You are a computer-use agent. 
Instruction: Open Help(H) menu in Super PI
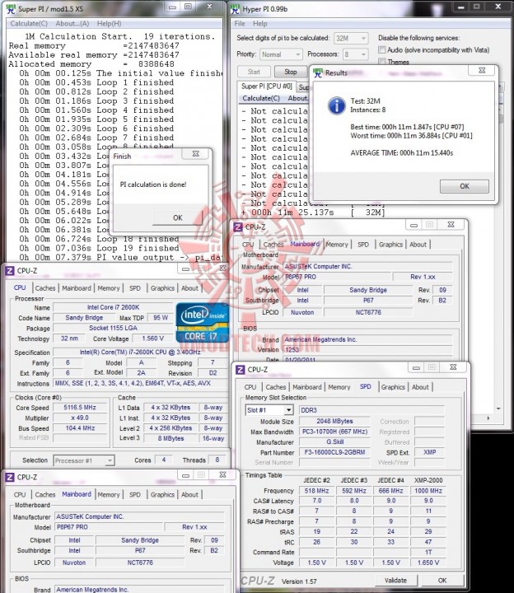tap(109, 23)
